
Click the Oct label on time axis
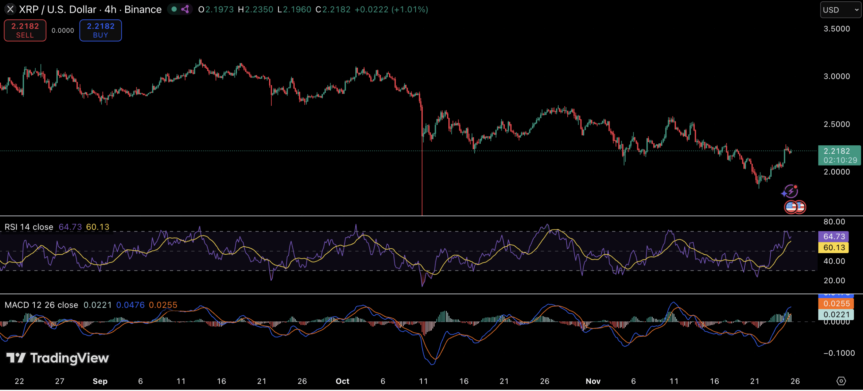click(343, 381)
